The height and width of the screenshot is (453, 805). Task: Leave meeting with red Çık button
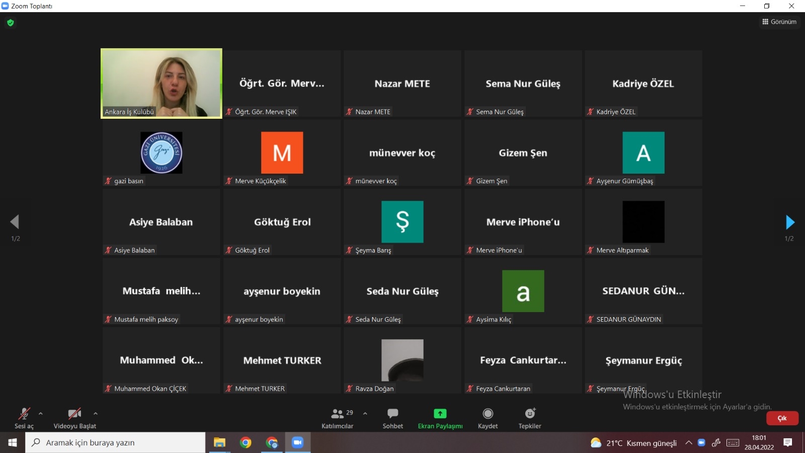point(782,418)
